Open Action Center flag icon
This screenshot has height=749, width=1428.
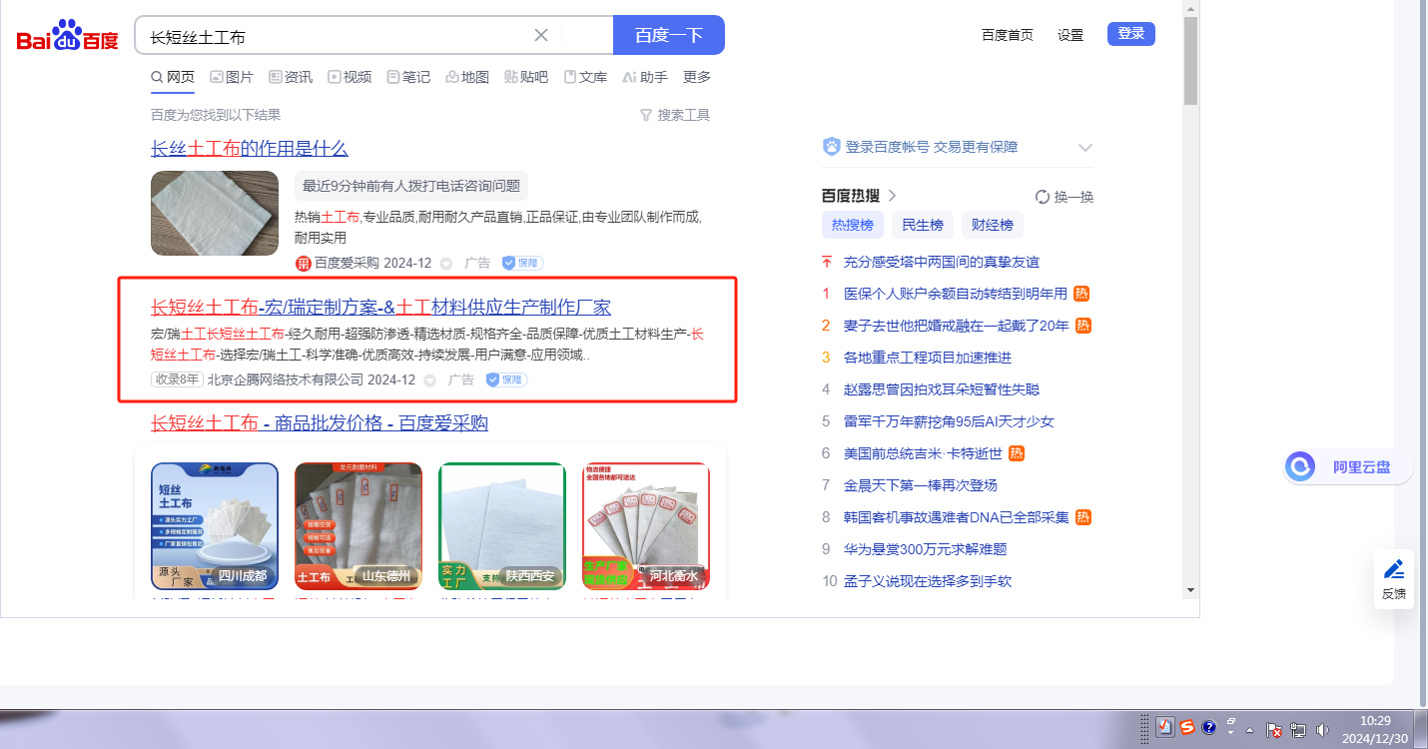tap(1274, 730)
